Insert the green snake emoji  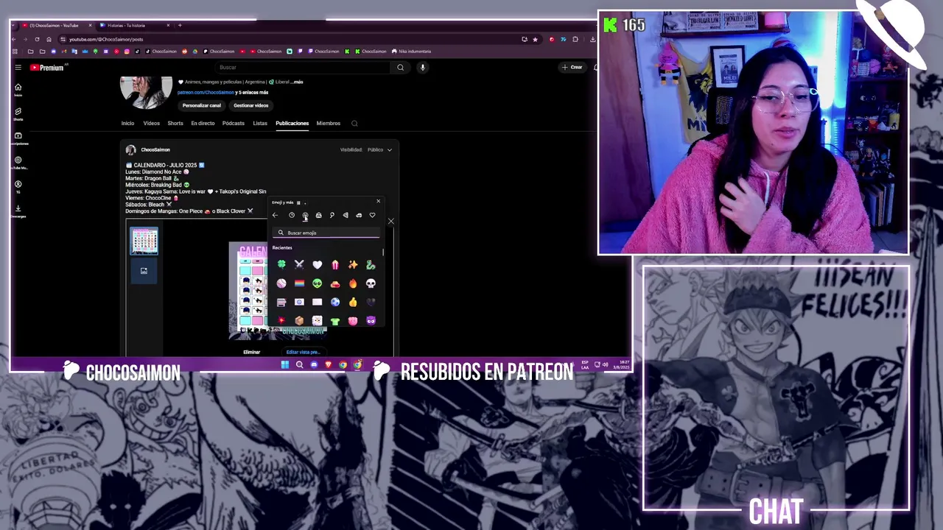371,265
